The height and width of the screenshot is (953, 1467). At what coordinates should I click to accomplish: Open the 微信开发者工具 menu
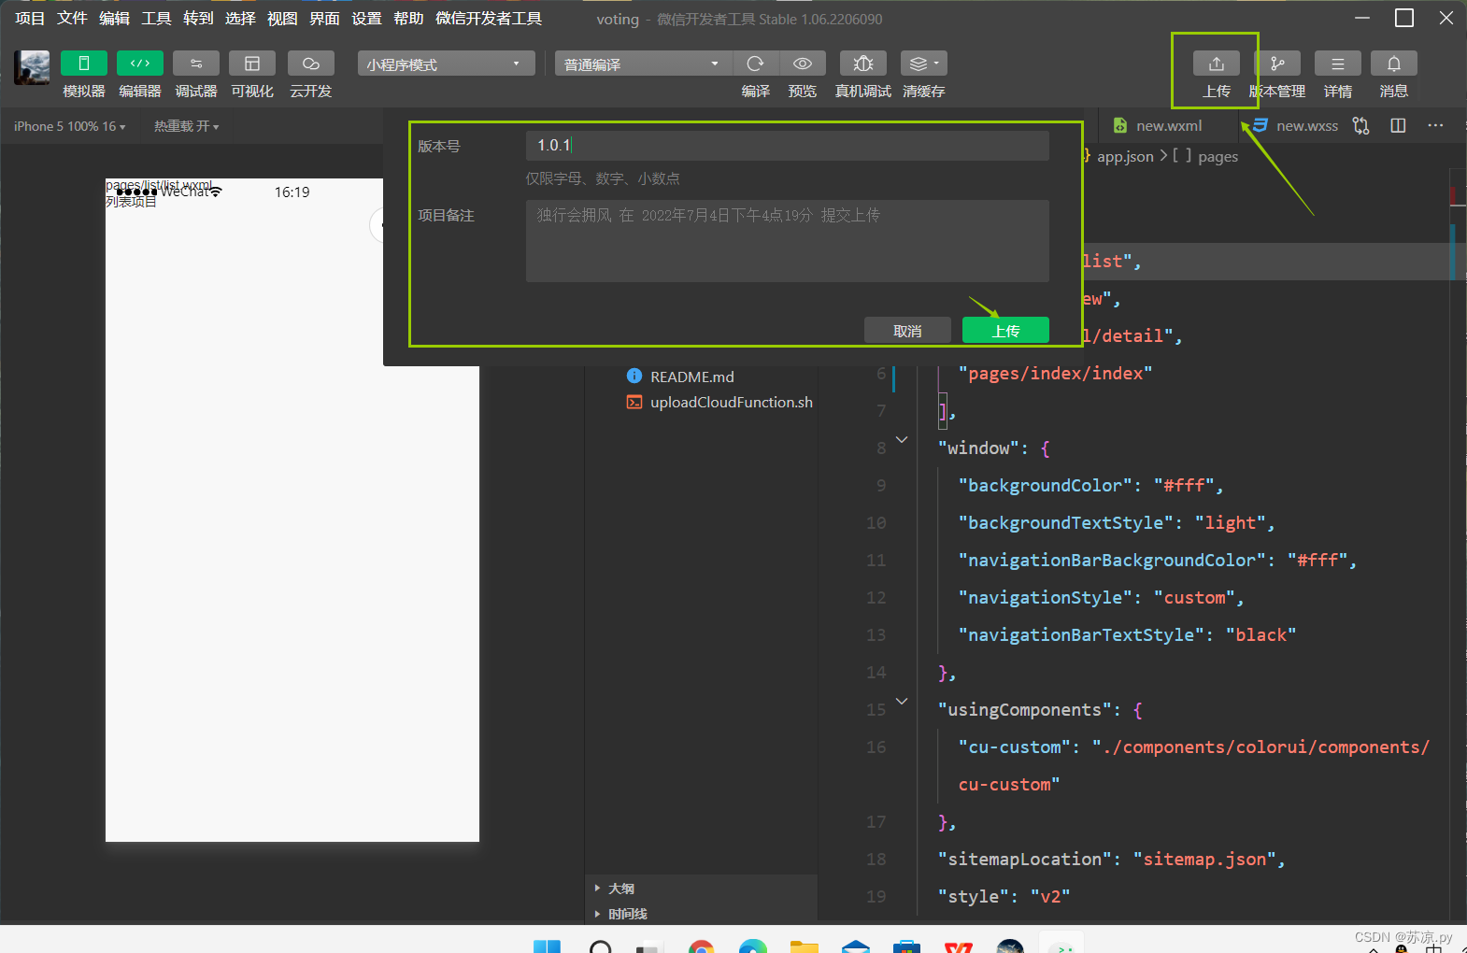point(489,18)
